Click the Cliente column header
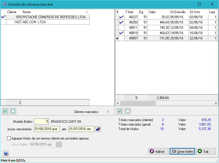 point(14,12)
